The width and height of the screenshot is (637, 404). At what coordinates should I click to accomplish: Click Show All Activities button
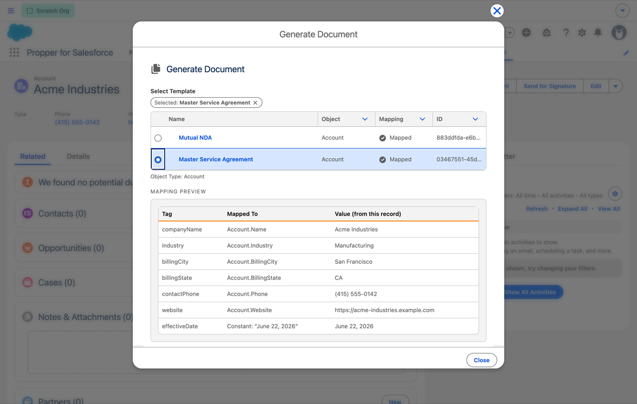[x=530, y=292]
